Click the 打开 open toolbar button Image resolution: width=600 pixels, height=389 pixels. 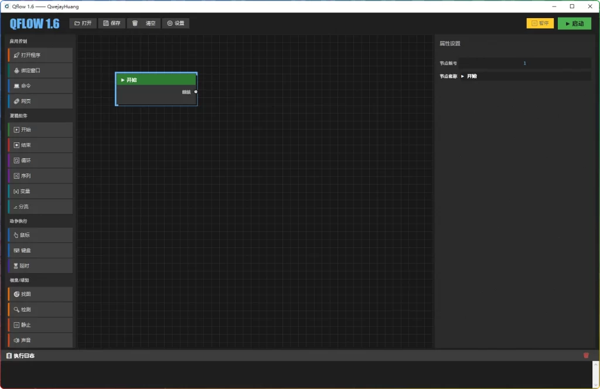83,23
